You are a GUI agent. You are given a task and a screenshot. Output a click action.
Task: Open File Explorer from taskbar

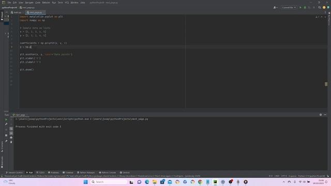click(x=155, y=182)
